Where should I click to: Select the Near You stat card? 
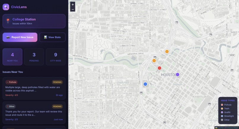pyautogui.click(x=12, y=57)
